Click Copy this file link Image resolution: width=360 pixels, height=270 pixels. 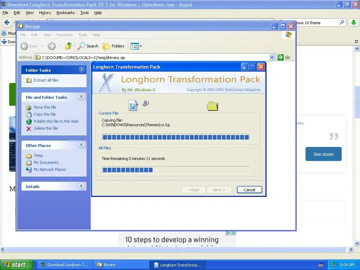tap(45, 114)
